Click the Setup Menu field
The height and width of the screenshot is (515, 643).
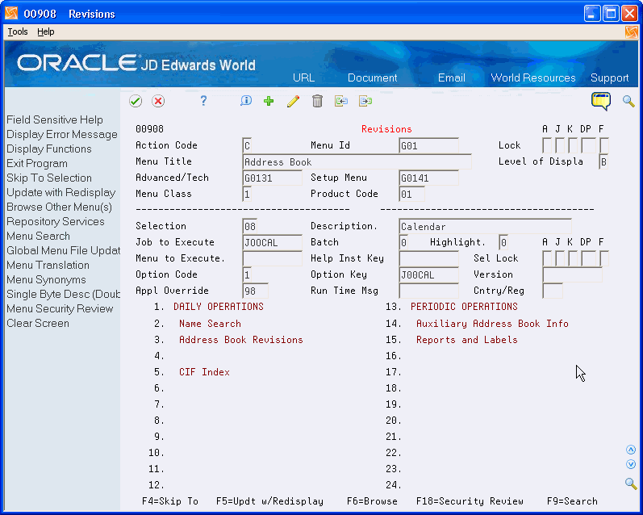click(x=428, y=178)
